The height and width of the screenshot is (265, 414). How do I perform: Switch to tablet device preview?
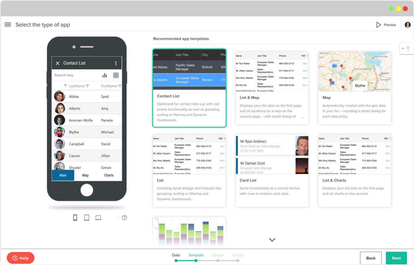coord(87,218)
